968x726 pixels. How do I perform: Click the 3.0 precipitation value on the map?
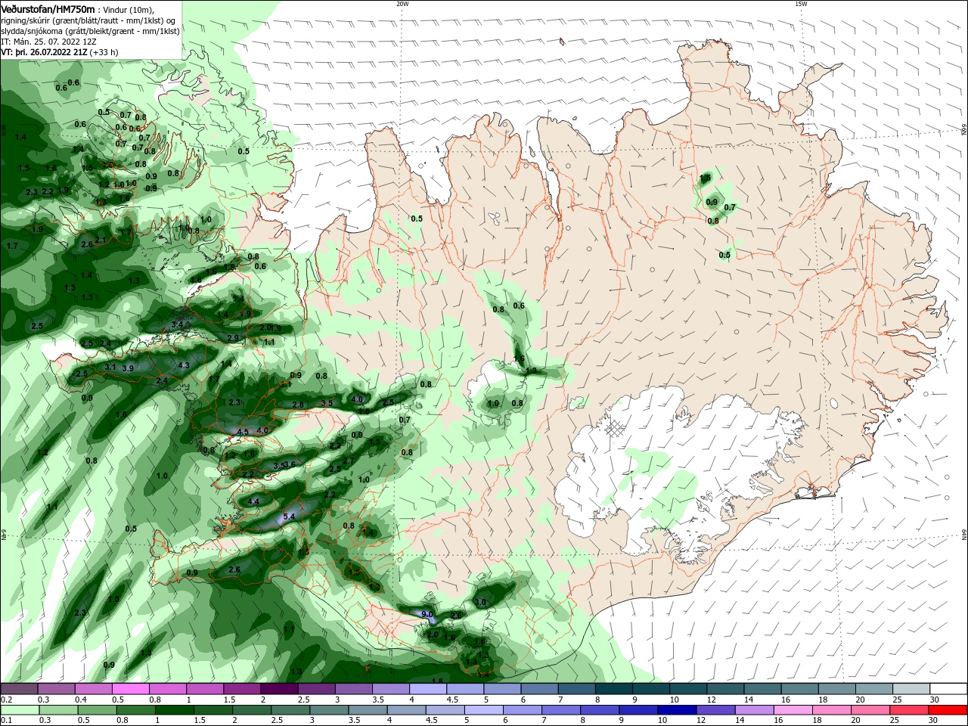[480, 602]
